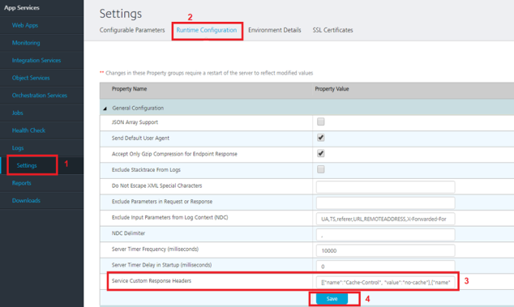Click the Do Not Escape XML Special Characters field
The width and height of the screenshot is (514, 307).
click(386, 187)
